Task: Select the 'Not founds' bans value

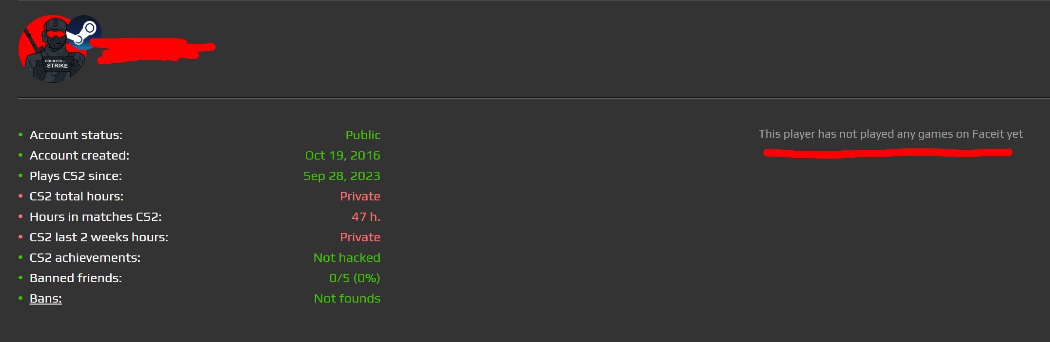Action: click(x=347, y=298)
